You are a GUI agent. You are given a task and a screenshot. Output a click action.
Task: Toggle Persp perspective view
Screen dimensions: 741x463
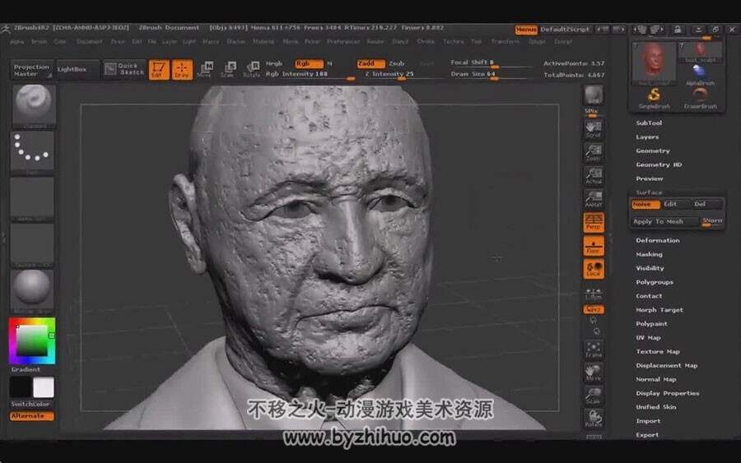pyautogui.click(x=594, y=222)
